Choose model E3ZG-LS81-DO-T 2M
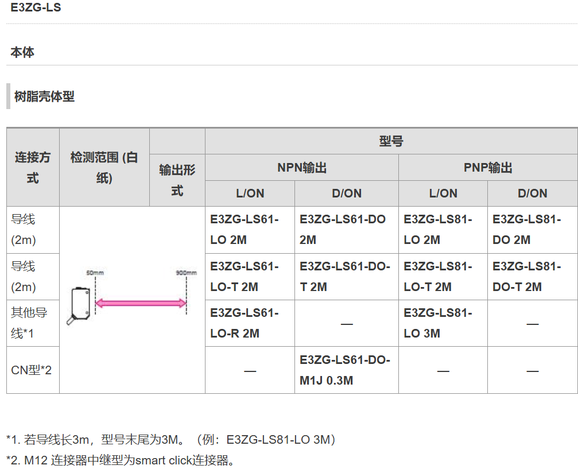The width and height of the screenshot is (578, 469). [x=526, y=277]
